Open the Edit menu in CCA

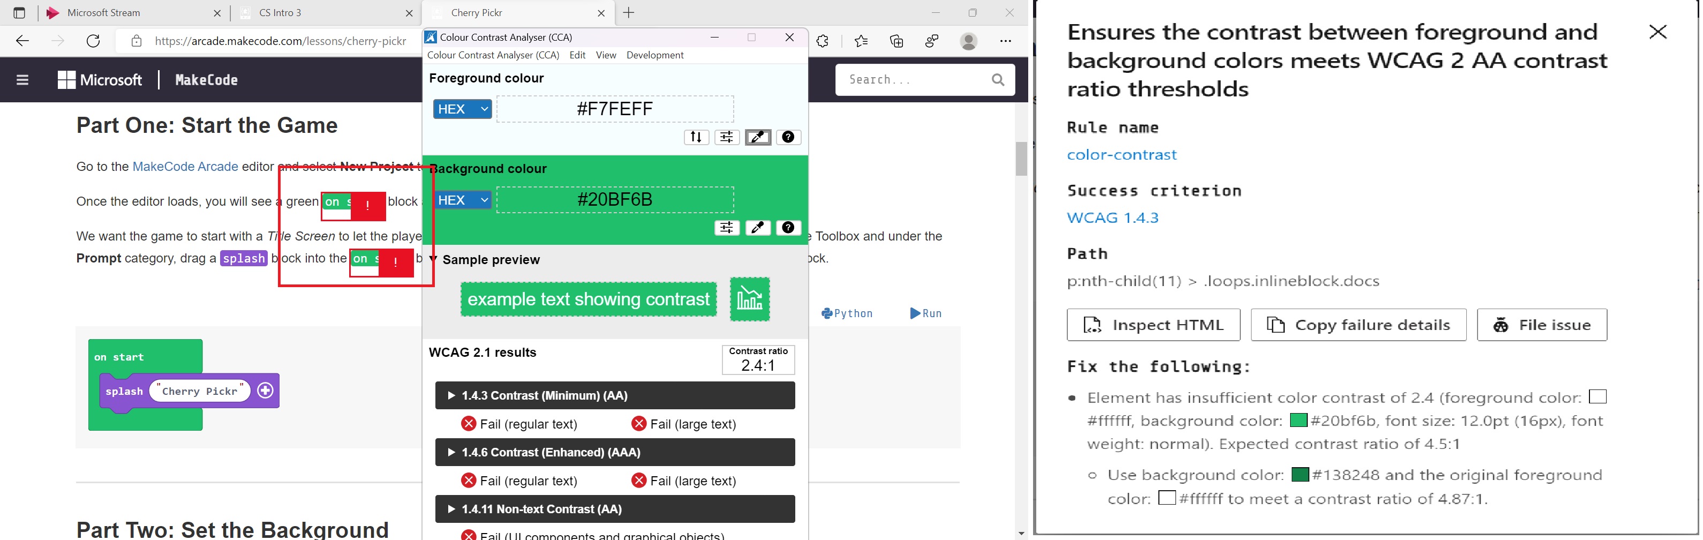pos(577,55)
